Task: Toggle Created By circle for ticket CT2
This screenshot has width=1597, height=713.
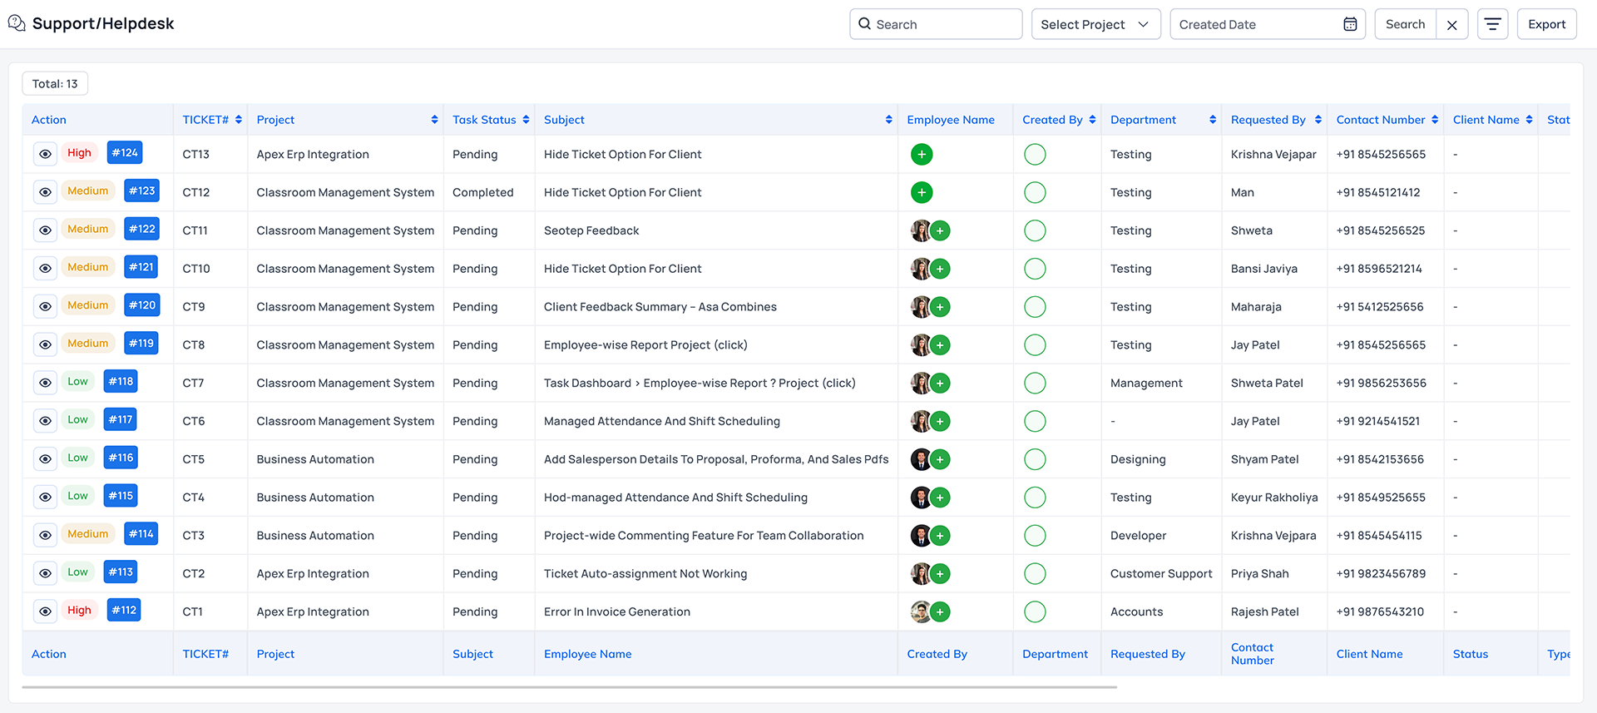Action: tap(1035, 574)
